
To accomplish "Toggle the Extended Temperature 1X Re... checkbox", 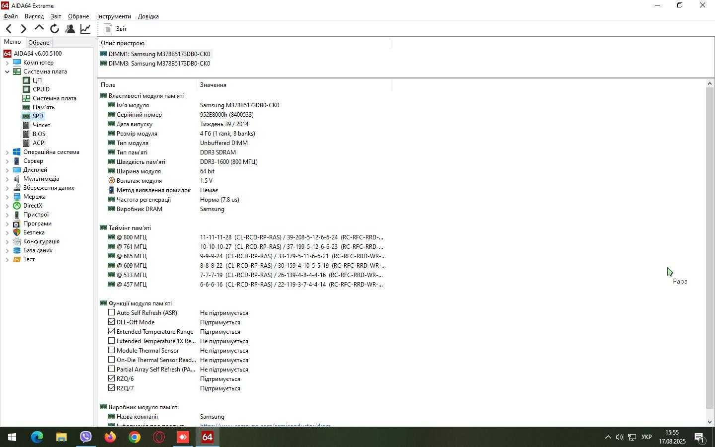I will (111, 341).
